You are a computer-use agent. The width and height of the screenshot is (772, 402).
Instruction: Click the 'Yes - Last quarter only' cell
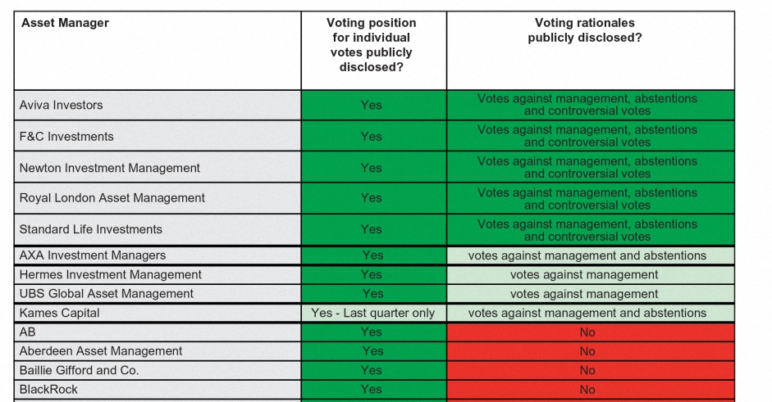[373, 313]
